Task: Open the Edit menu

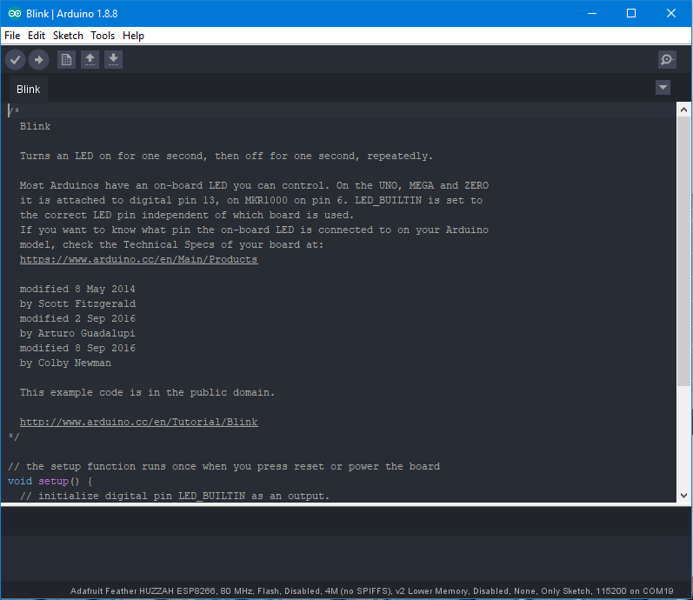Action: click(x=37, y=36)
